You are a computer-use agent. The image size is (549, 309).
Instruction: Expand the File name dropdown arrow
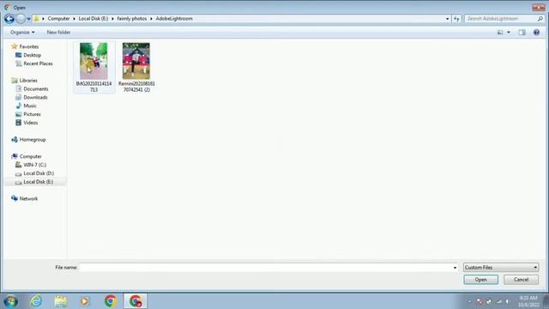[455, 268]
